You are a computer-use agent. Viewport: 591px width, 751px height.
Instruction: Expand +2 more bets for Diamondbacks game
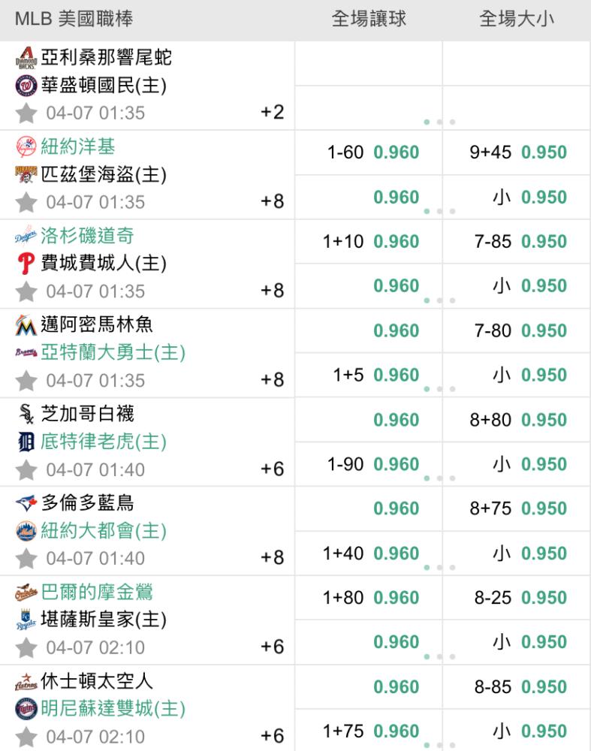(272, 113)
